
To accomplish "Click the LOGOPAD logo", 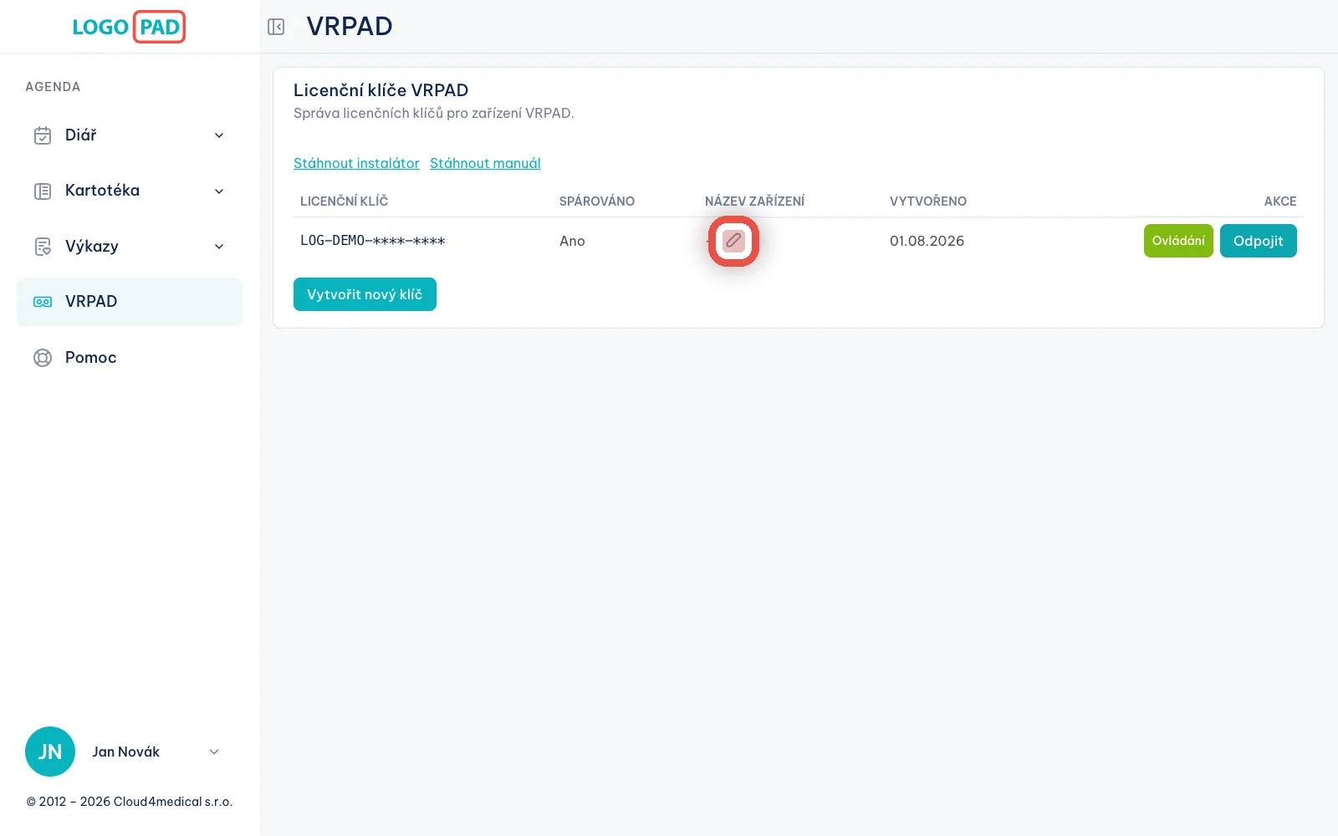I will click(x=129, y=27).
